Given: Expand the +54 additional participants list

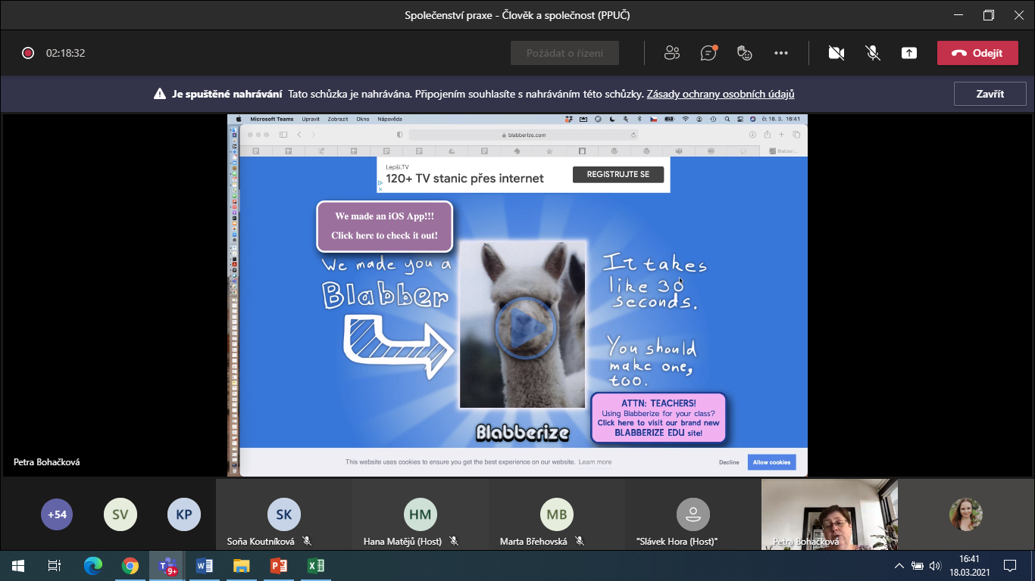Looking at the screenshot, I should [x=57, y=514].
